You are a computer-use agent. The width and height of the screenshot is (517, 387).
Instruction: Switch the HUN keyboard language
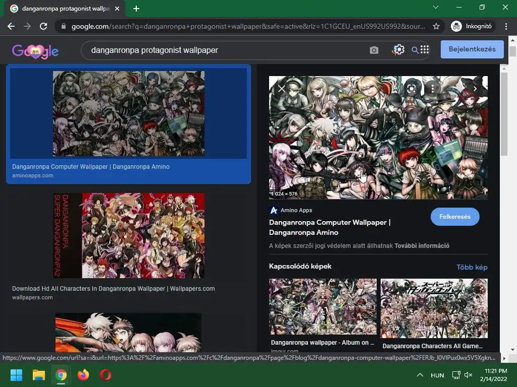pos(437,375)
